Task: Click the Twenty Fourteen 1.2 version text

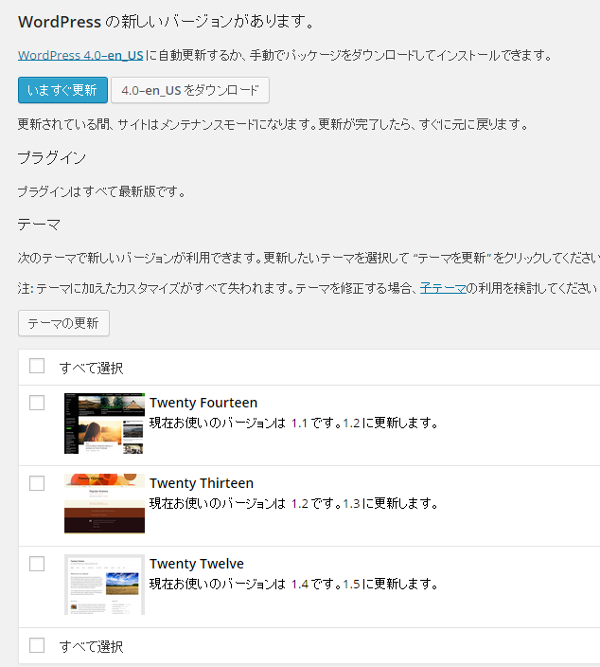Action: [x=351, y=424]
